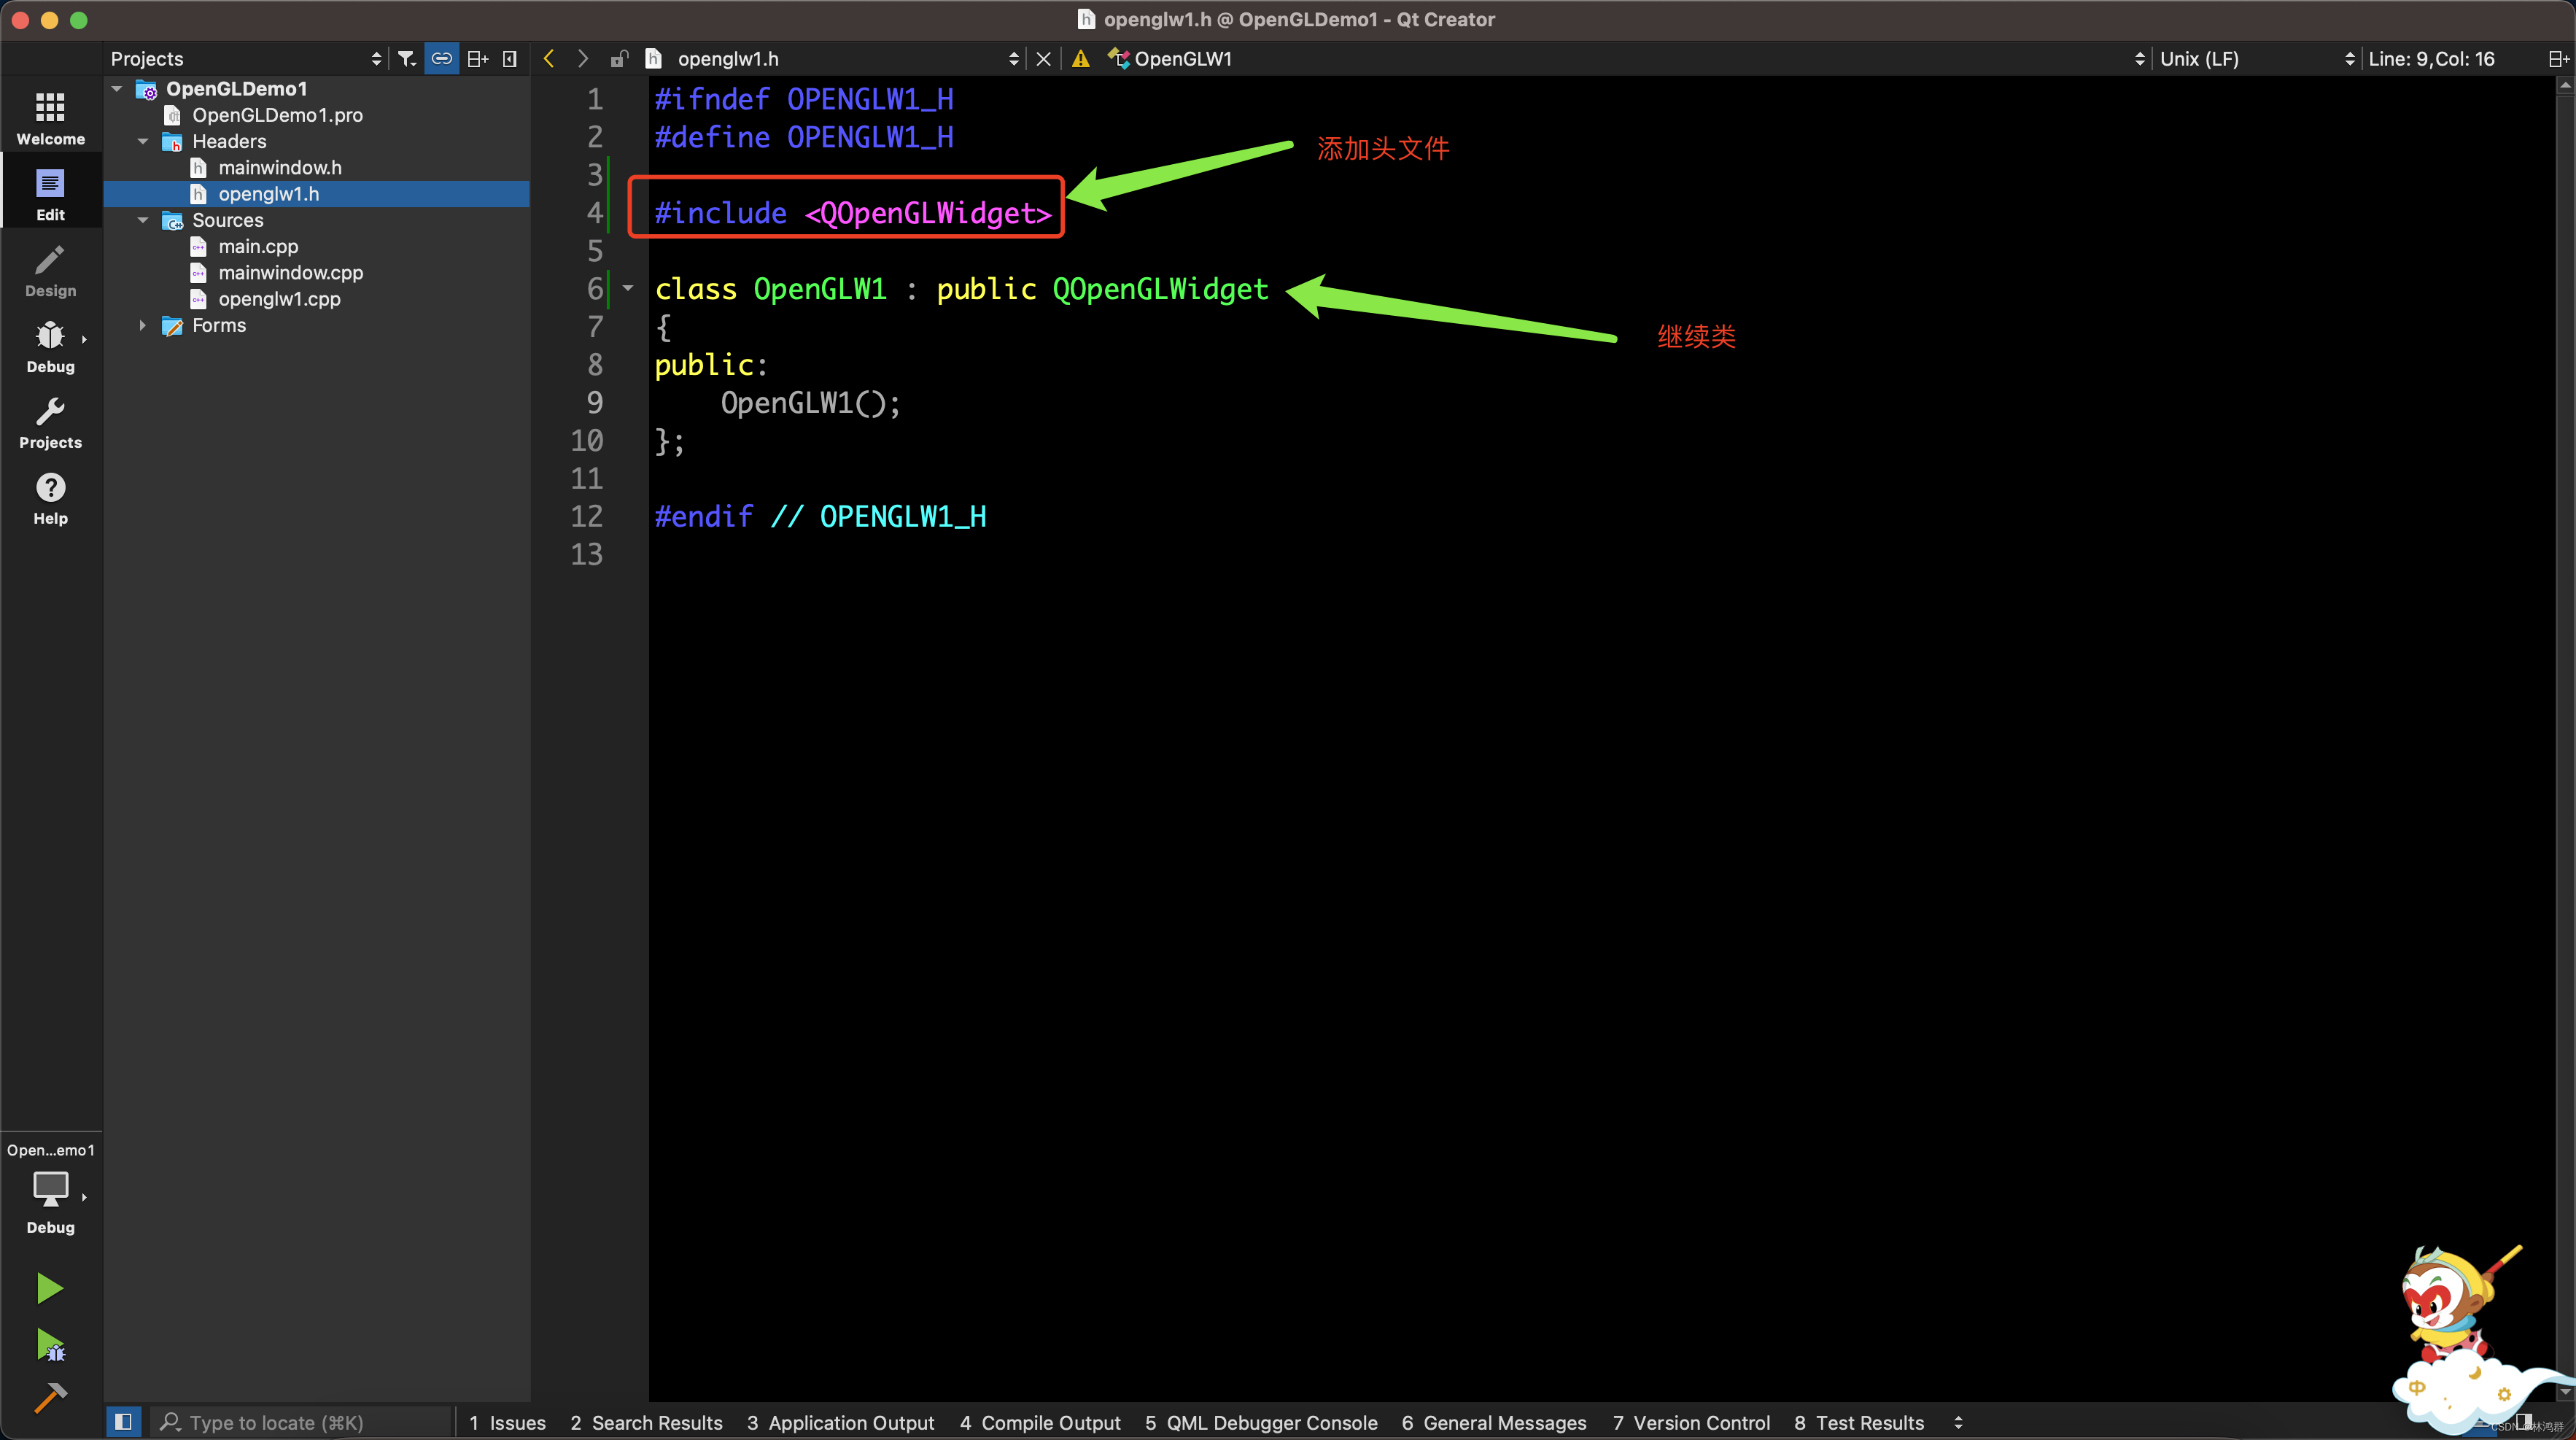Open the Issues output pane

coord(507,1422)
